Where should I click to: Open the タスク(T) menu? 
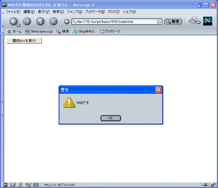[114, 12]
